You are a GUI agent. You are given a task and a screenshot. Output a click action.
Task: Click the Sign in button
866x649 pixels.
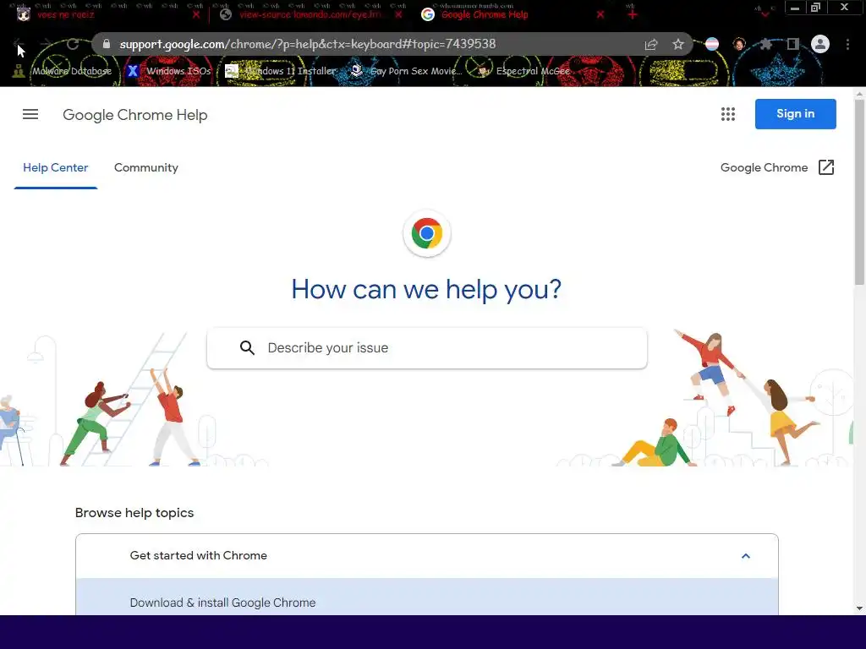[795, 114]
